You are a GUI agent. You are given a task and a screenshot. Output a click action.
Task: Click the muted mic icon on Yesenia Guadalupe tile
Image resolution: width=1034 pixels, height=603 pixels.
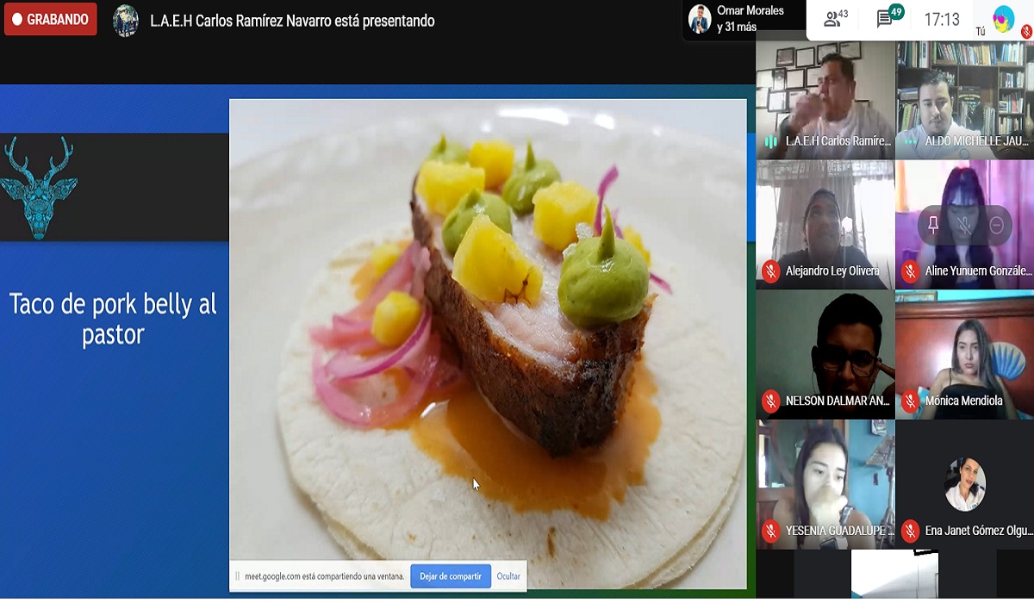(770, 531)
